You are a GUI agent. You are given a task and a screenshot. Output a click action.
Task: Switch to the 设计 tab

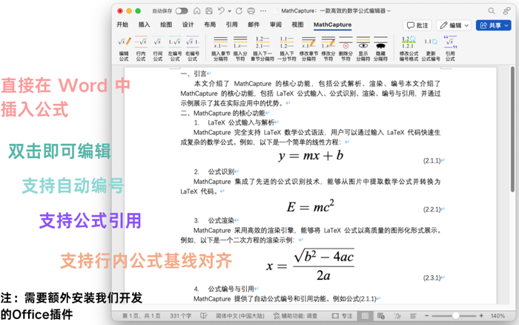point(188,24)
